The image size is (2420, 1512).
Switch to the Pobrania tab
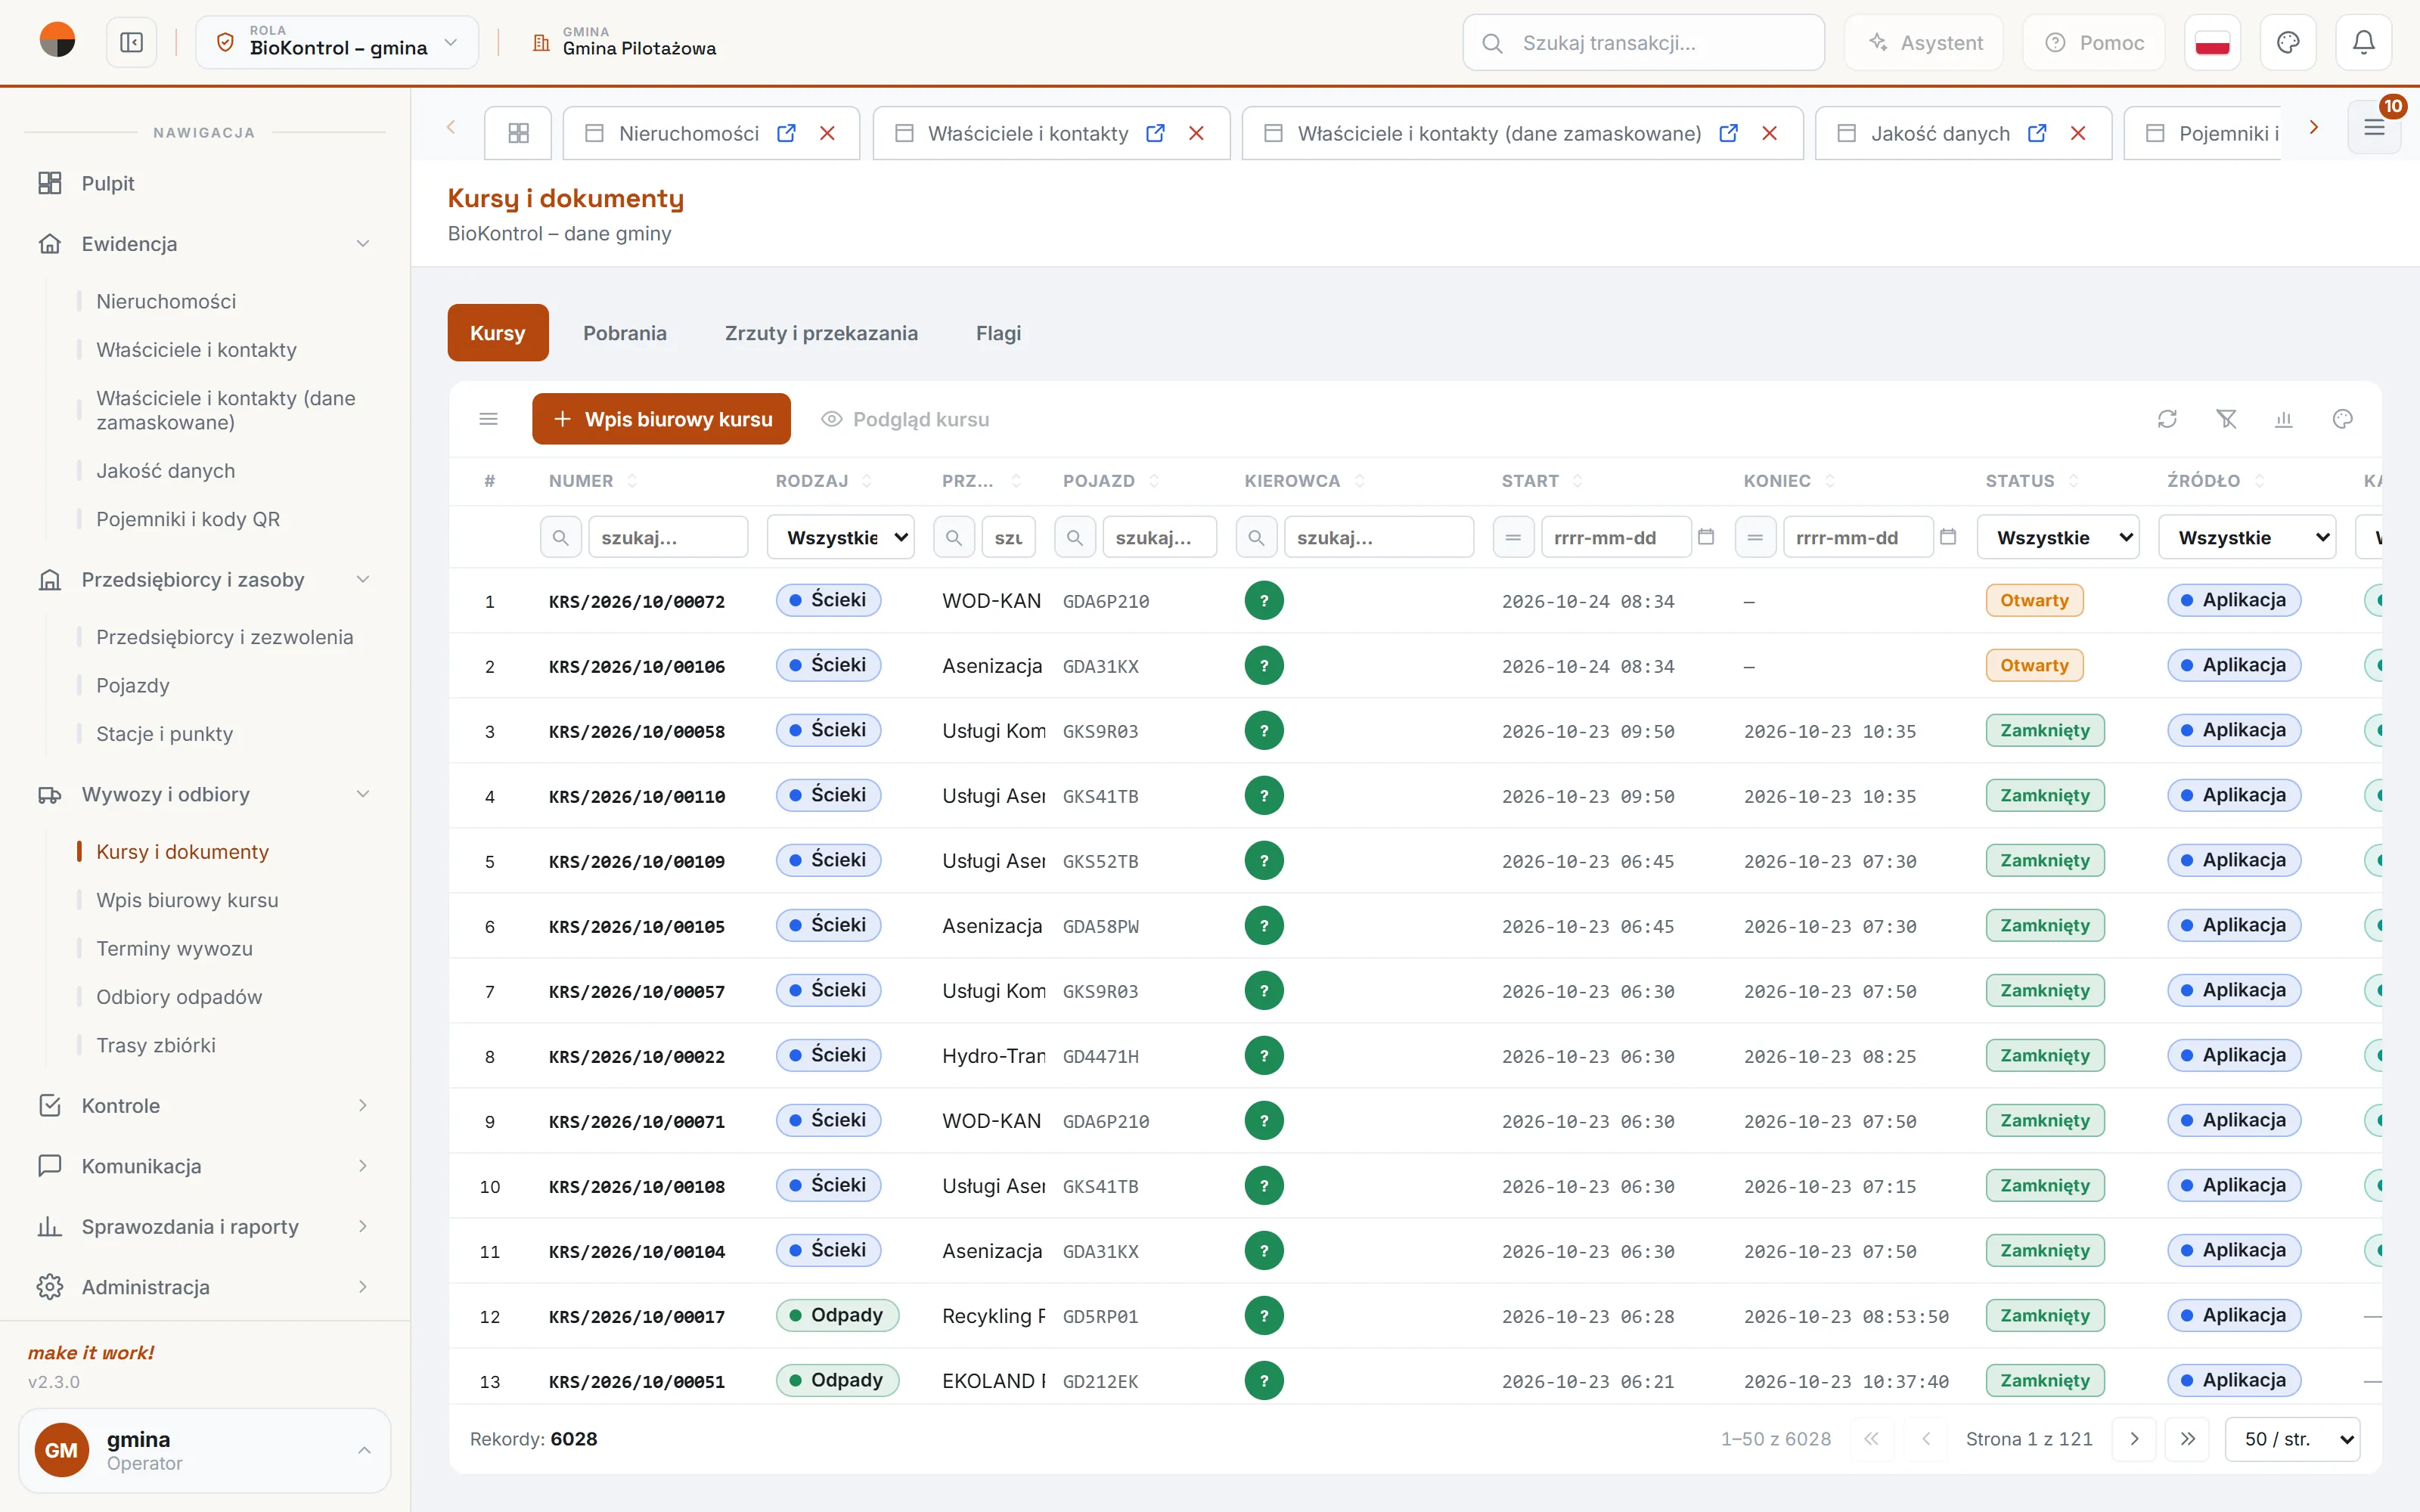click(625, 333)
